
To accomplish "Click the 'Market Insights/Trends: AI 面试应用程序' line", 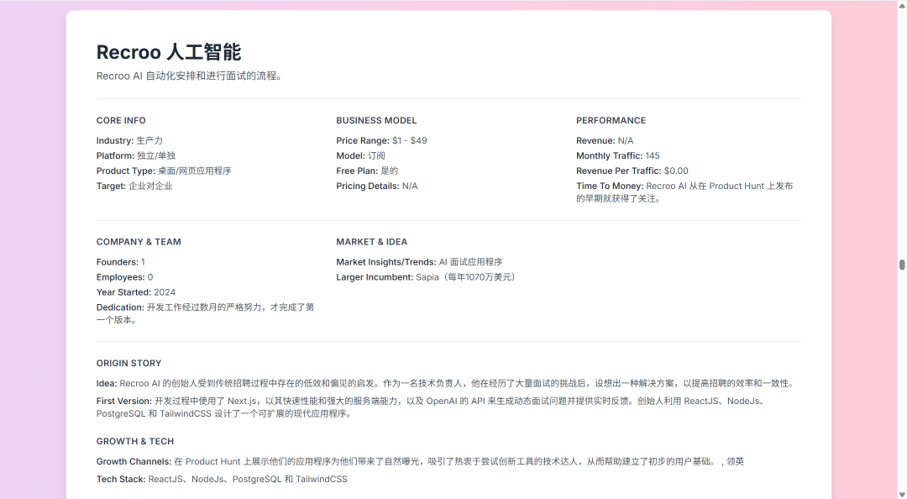I will tap(419, 262).
